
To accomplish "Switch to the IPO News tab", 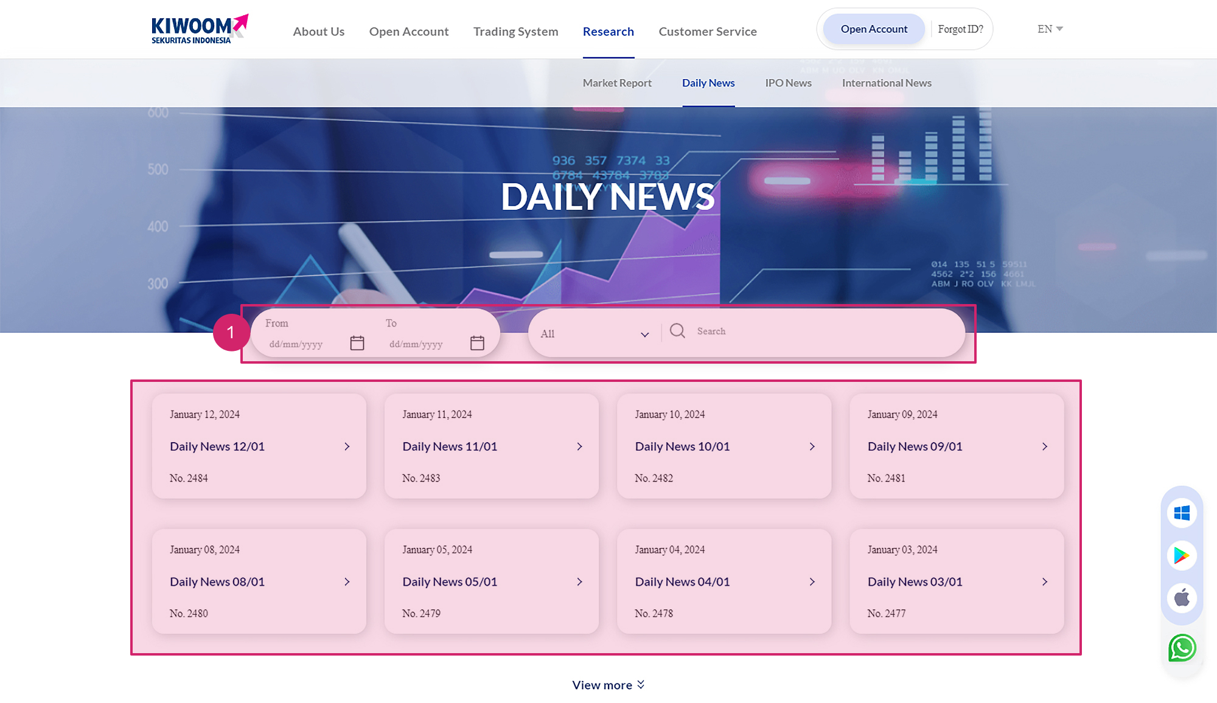I will click(x=787, y=83).
